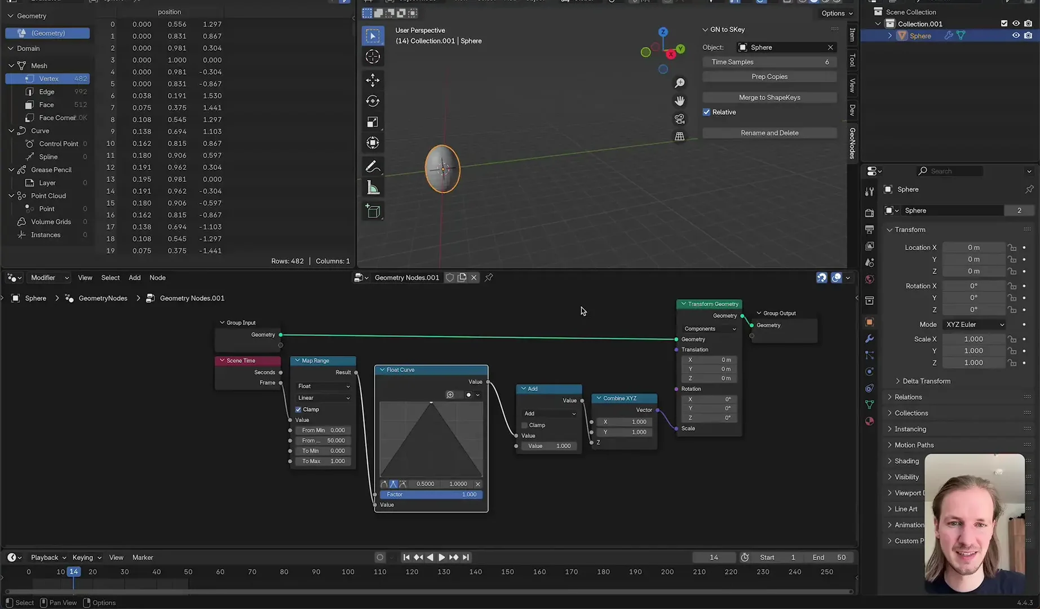This screenshot has height=609, width=1040.
Task: Expand the Motion Paths panel
Action: point(913,445)
